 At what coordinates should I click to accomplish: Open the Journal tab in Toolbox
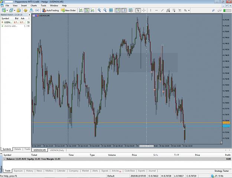[152, 171]
